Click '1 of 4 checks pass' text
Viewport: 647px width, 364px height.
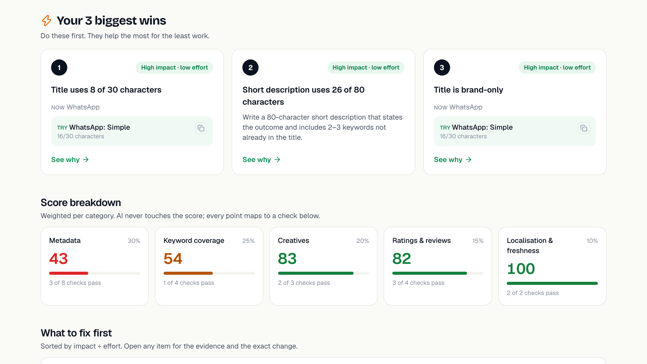point(189,283)
